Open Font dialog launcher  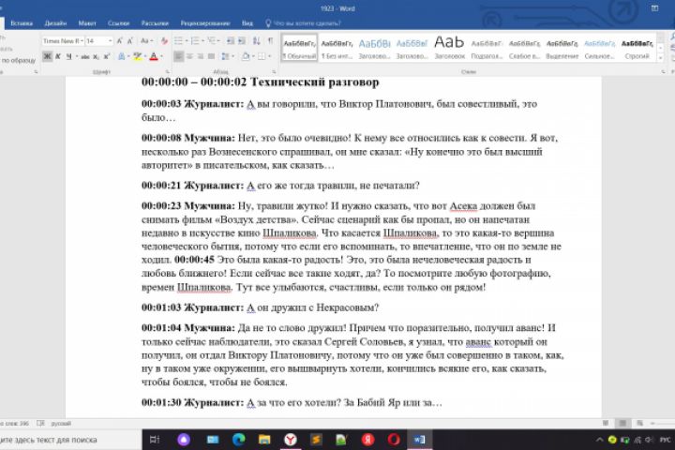coord(167,72)
